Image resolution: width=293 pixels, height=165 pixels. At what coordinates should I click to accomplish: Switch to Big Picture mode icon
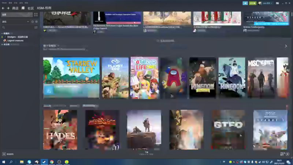278,3
